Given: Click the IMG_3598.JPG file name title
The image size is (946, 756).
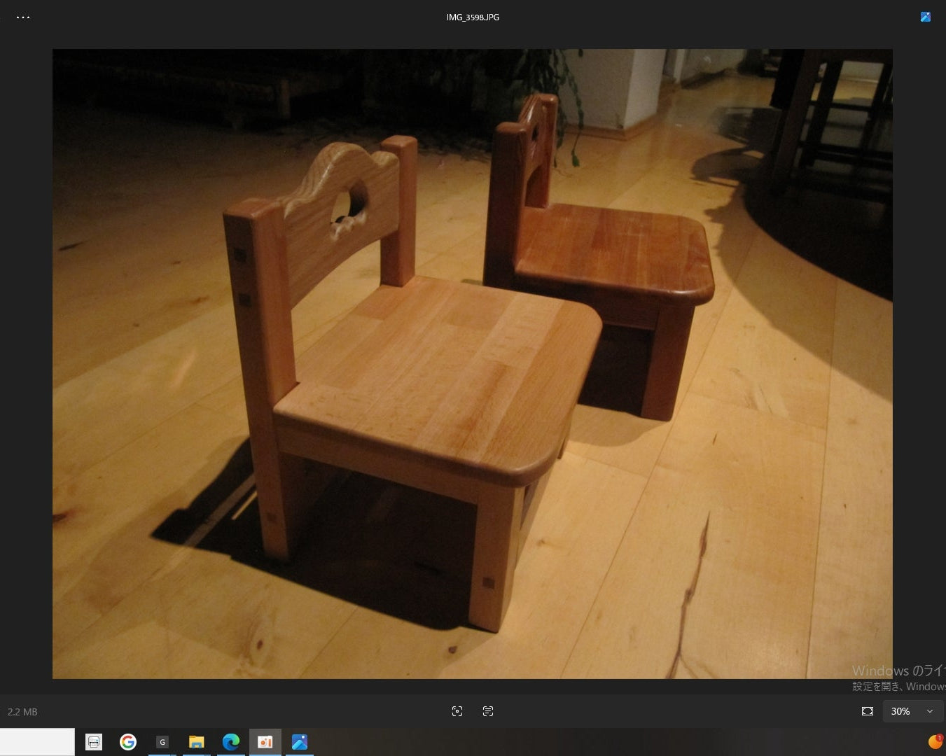Looking at the screenshot, I should click(473, 17).
